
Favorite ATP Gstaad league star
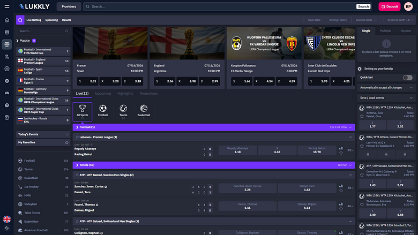[x=77, y=222]
